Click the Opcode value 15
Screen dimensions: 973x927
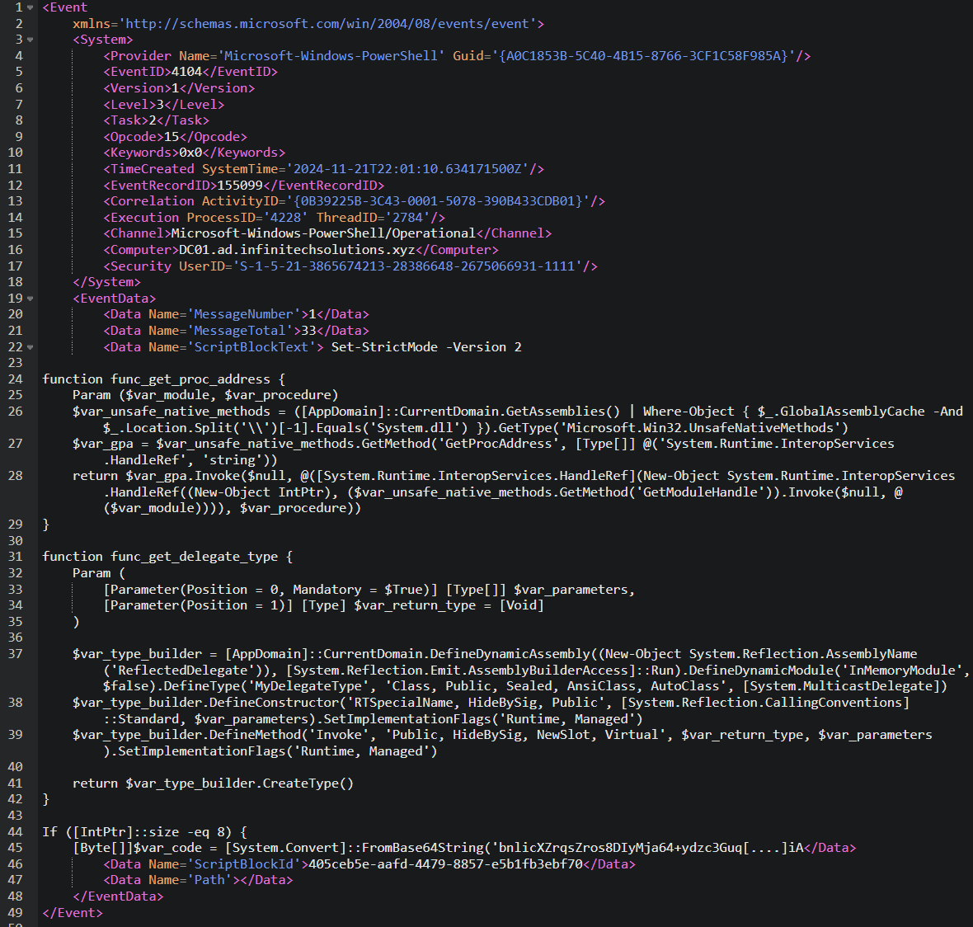(x=172, y=137)
